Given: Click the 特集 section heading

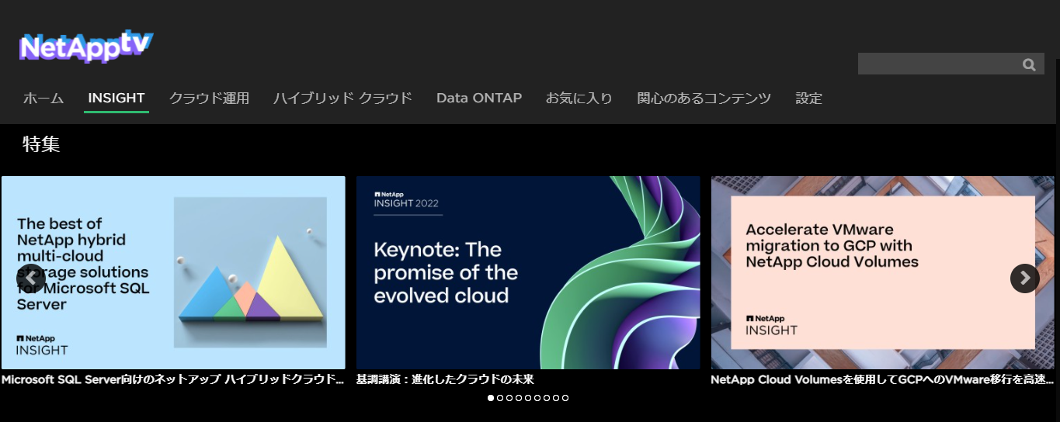Looking at the screenshot, I should pos(41,144).
